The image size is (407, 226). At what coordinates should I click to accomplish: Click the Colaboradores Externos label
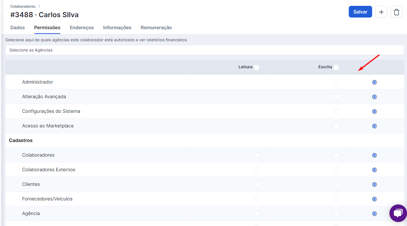click(49, 169)
